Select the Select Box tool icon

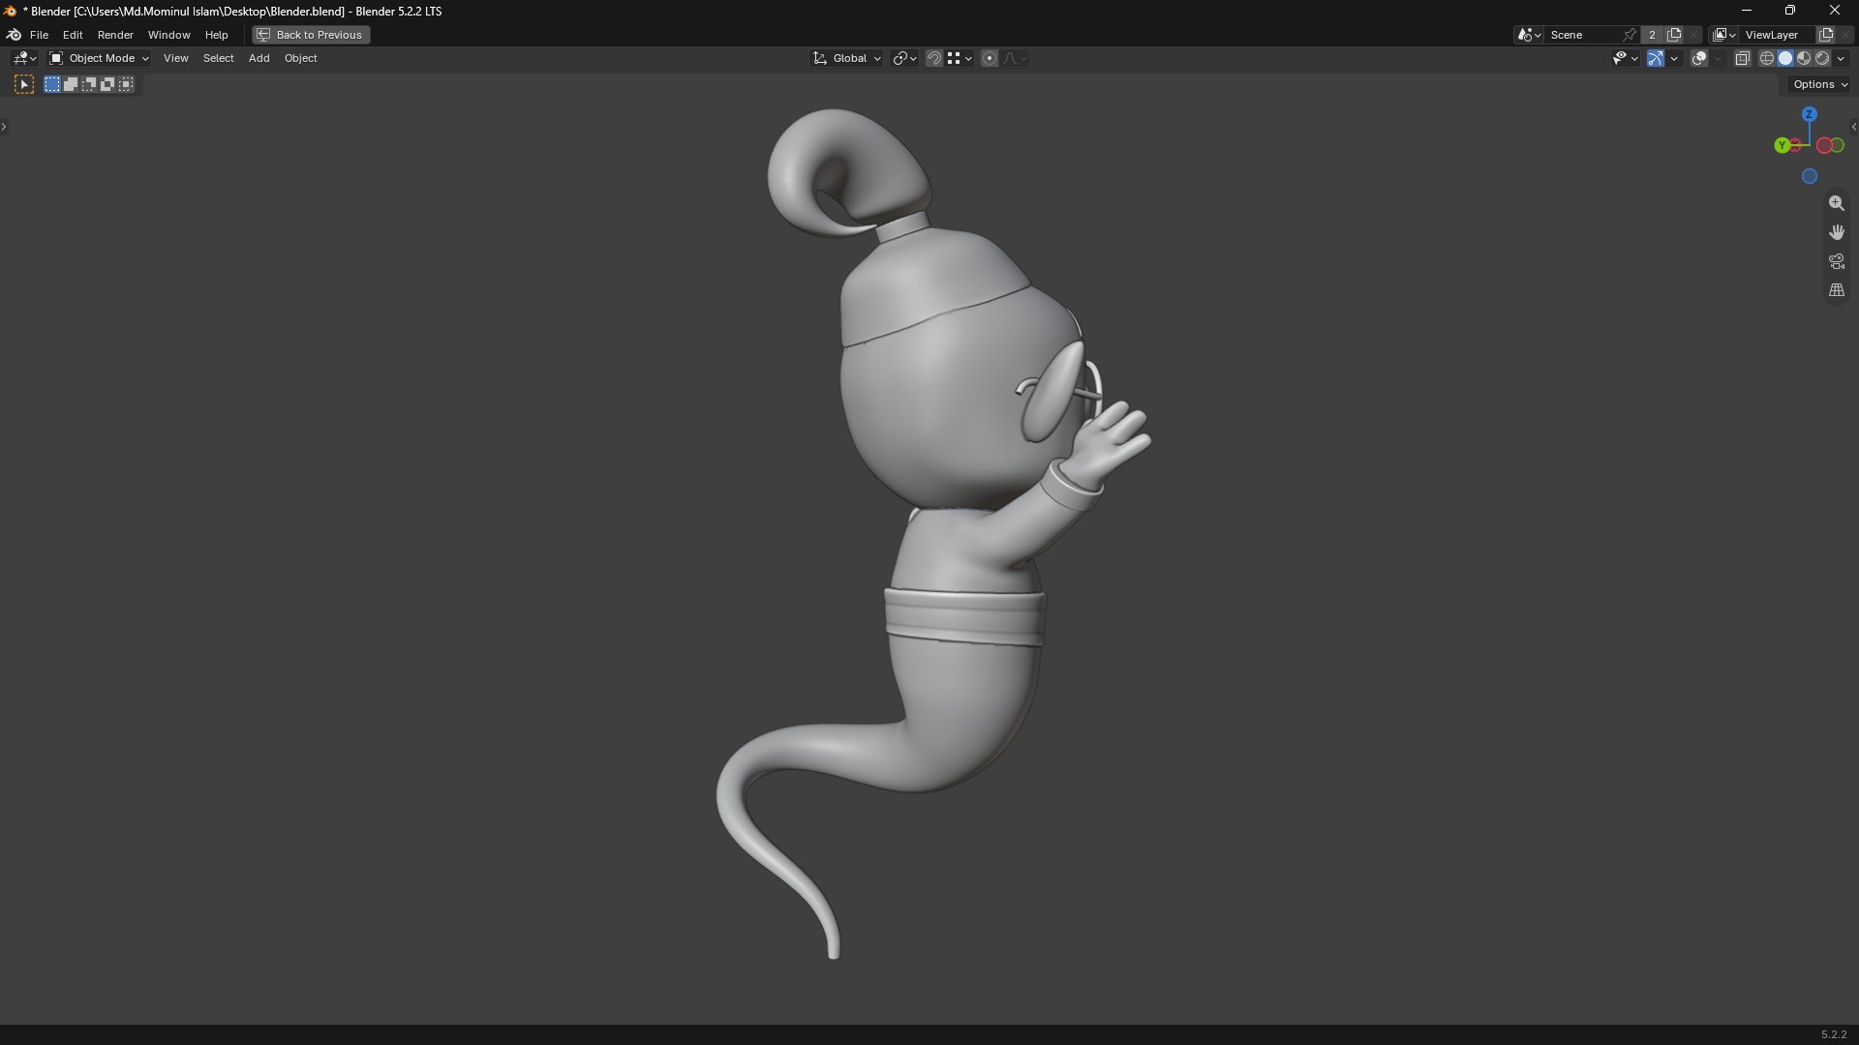[24, 85]
